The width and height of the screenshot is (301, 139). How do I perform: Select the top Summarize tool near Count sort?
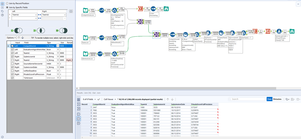(x=140, y=9)
